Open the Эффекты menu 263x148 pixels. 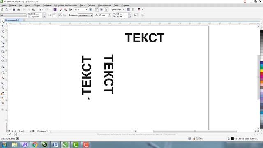coord(47,5)
